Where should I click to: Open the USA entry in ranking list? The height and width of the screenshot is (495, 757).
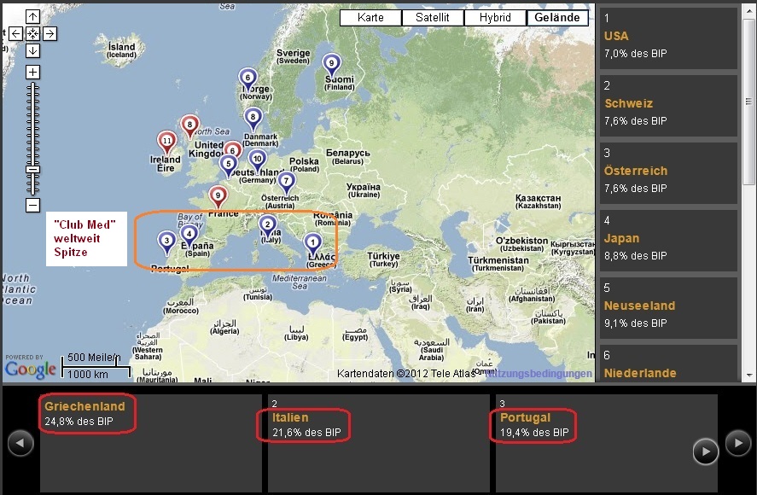668,38
